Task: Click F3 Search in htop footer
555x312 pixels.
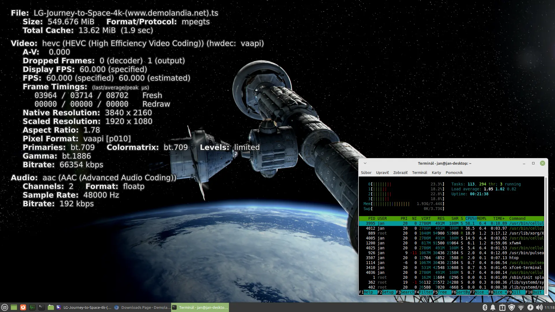Action: tap(405, 292)
